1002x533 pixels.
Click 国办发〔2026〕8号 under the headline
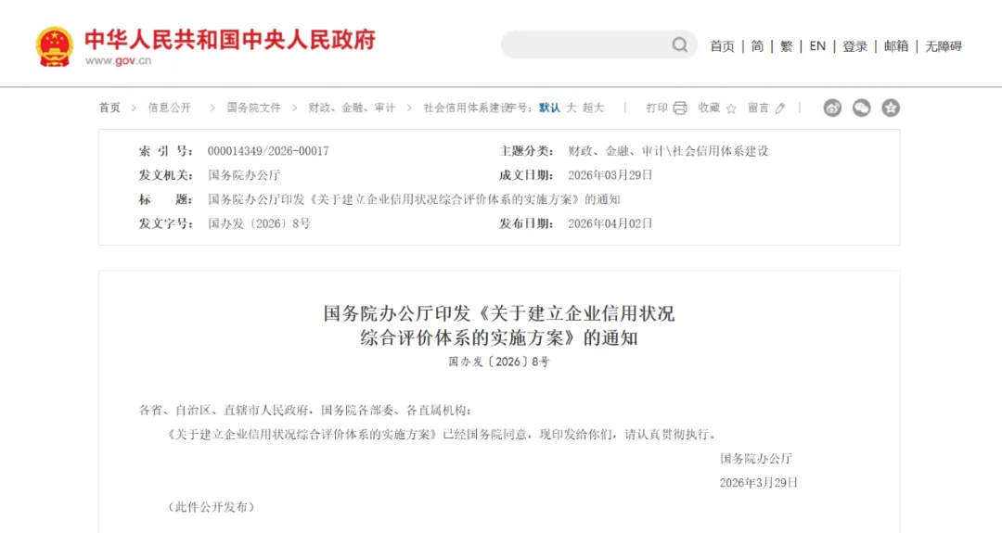point(499,362)
